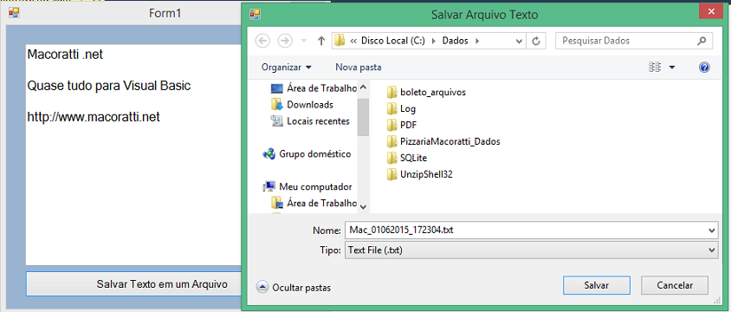Go up one folder level
Viewport: 731px width, 312px height.
[x=320, y=41]
